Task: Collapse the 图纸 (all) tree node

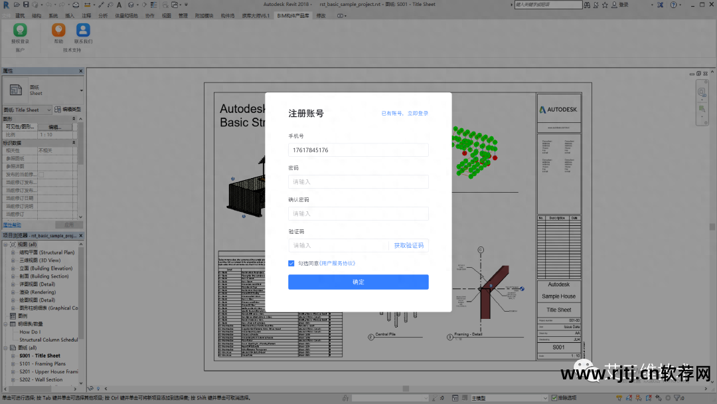Action: pos(5,348)
